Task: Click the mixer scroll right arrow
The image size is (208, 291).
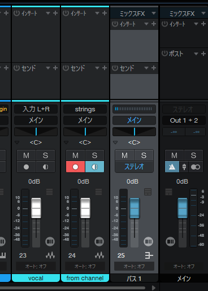Action: pos(154,288)
